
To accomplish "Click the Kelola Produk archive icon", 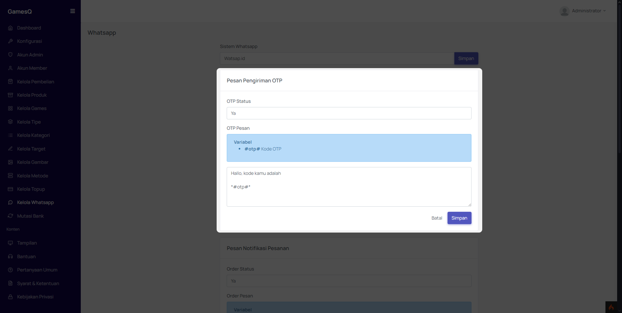I will 10,95.
